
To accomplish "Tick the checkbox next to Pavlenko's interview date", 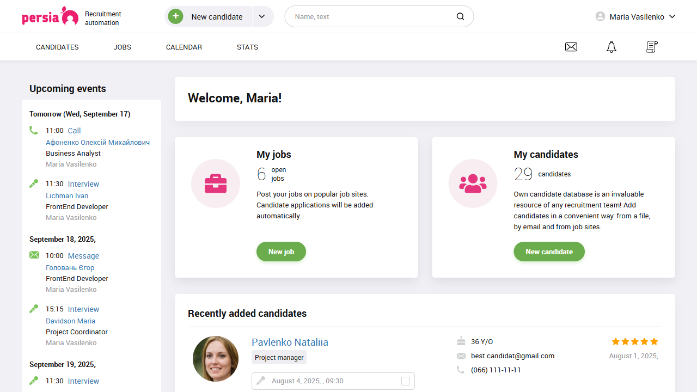I will point(405,381).
